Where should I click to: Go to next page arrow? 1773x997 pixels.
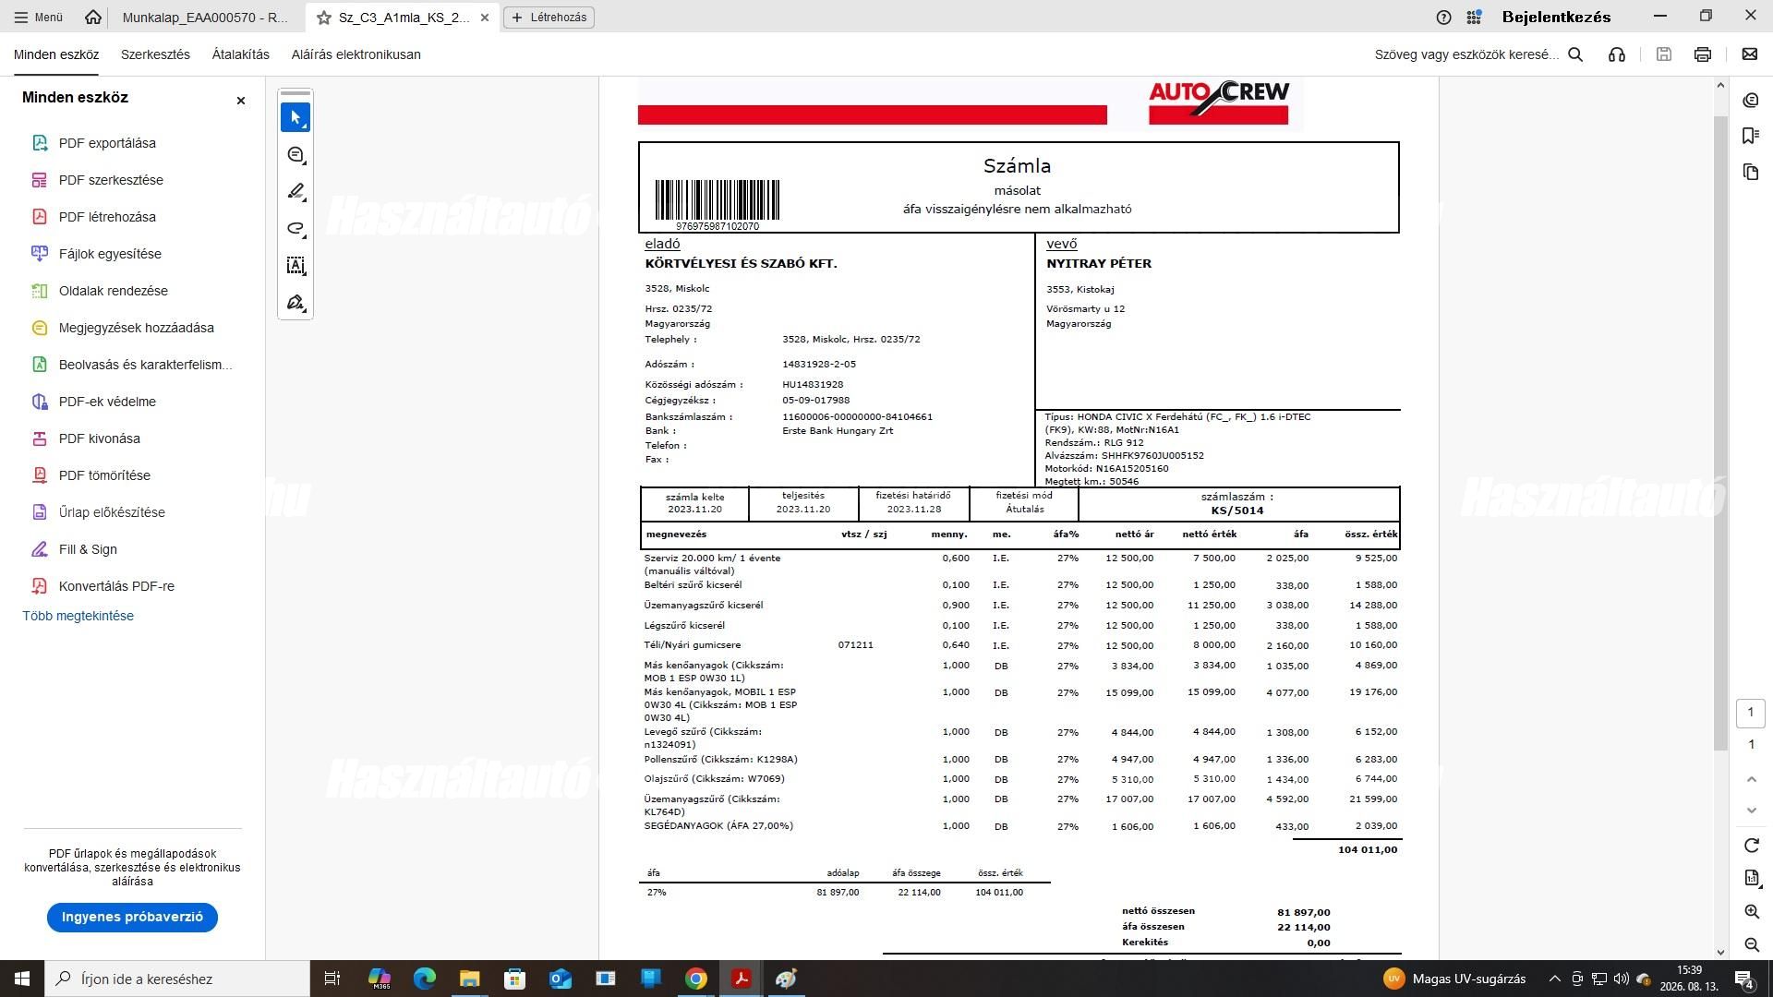pyautogui.click(x=1752, y=811)
